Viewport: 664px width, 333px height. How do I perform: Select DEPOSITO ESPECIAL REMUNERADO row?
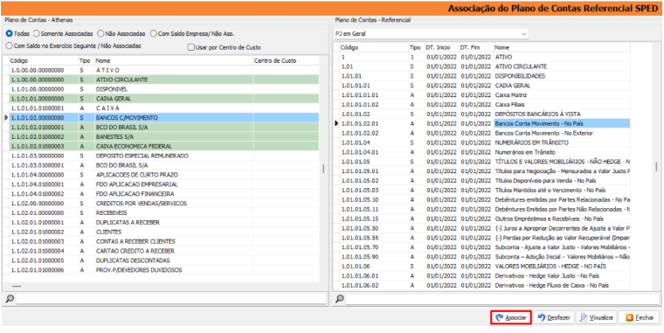(164, 156)
